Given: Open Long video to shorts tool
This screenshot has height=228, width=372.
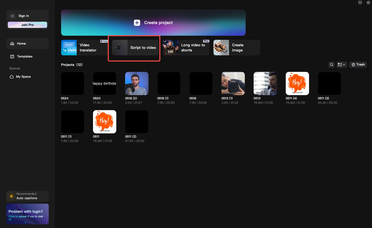Looking at the screenshot, I should tap(186, 48).
